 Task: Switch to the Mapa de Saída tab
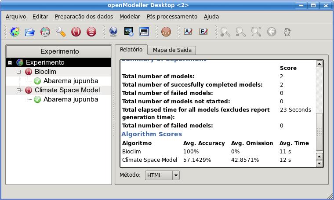pos(172,50)
